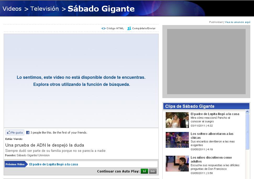The height and width of the screenshot is (179, 254).
Task: Click 'Vea su anuncio aquí' link
Action: [x=238, y=22]
